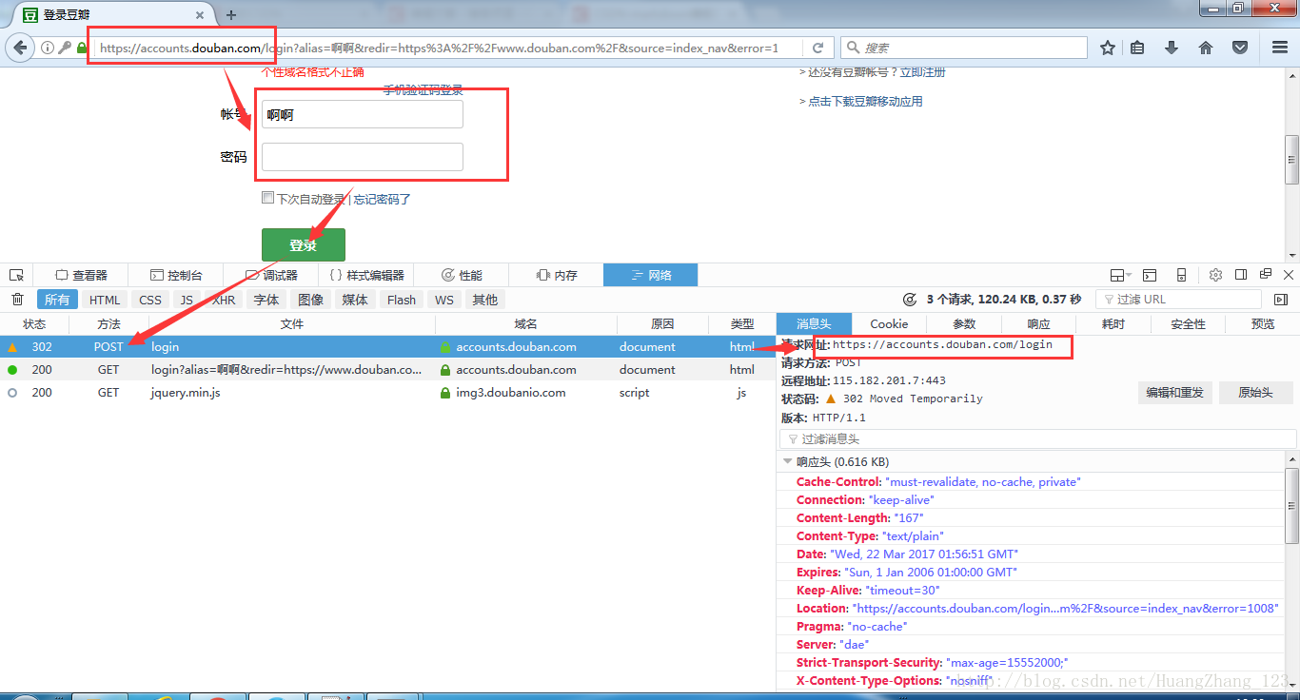Toggle the 字体 network filter
Screen dimensions: 1300x700
point(266,300)
